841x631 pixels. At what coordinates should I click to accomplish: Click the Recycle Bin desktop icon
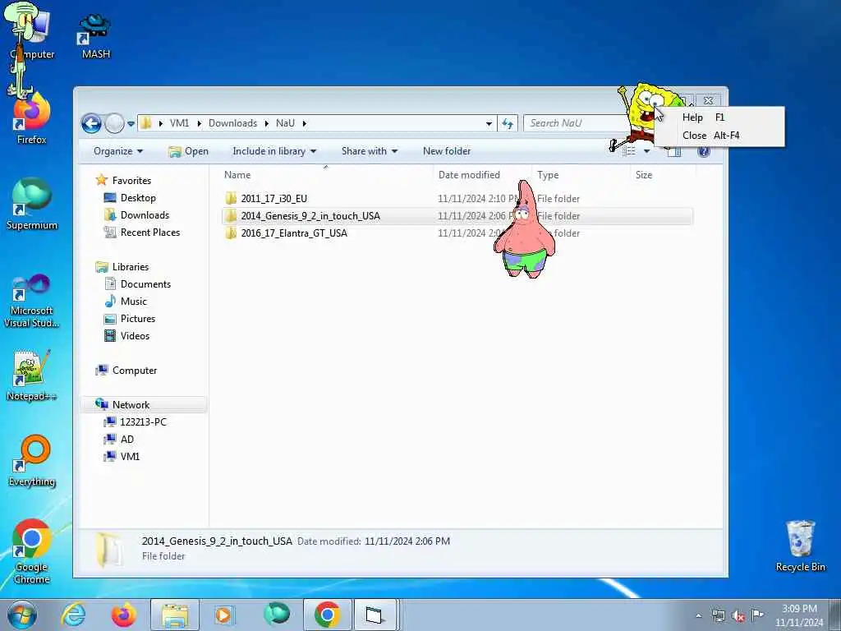coord(800,546)
